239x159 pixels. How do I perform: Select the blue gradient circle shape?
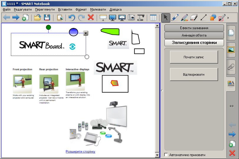(73, 32)
